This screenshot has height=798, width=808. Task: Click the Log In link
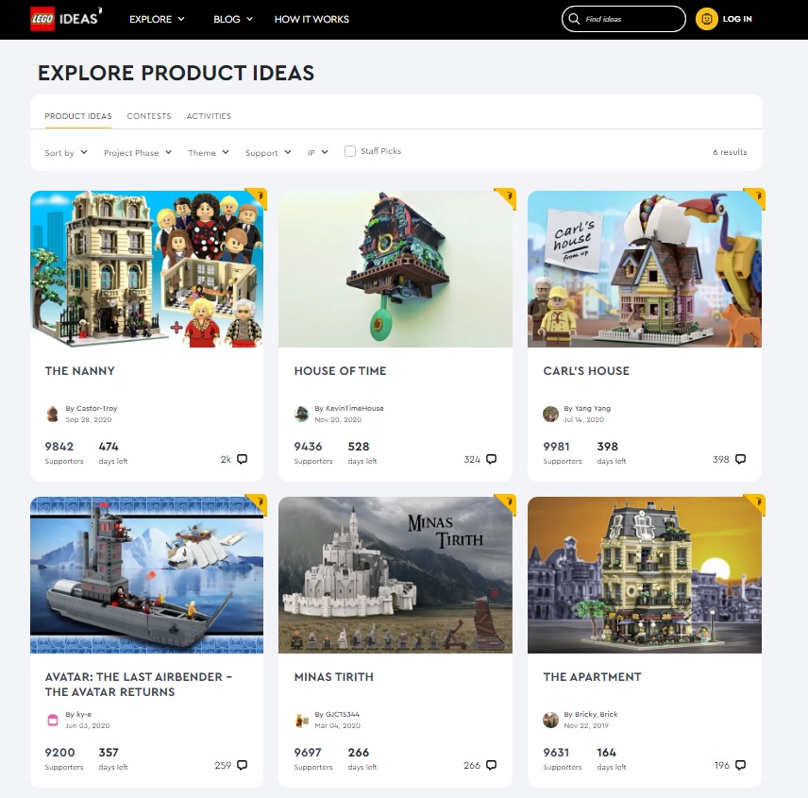tap(737, 19)
